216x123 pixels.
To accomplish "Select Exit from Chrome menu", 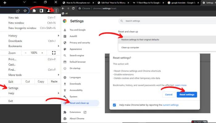I will [x=30, y=101].
